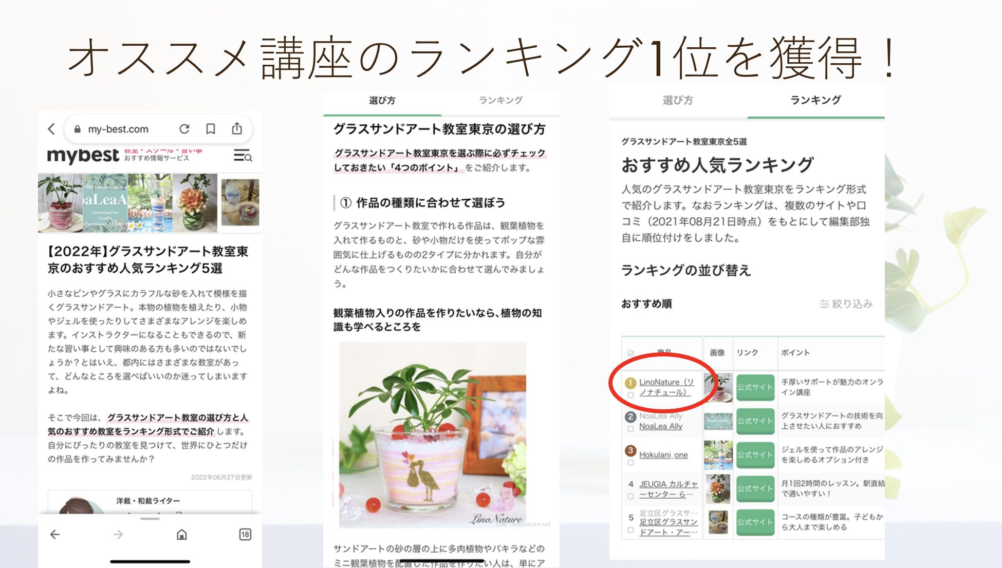This screenshot has width=1002, height=568.
Task: Bookmark the page with bookmark icon
Action: click(211, 129)
